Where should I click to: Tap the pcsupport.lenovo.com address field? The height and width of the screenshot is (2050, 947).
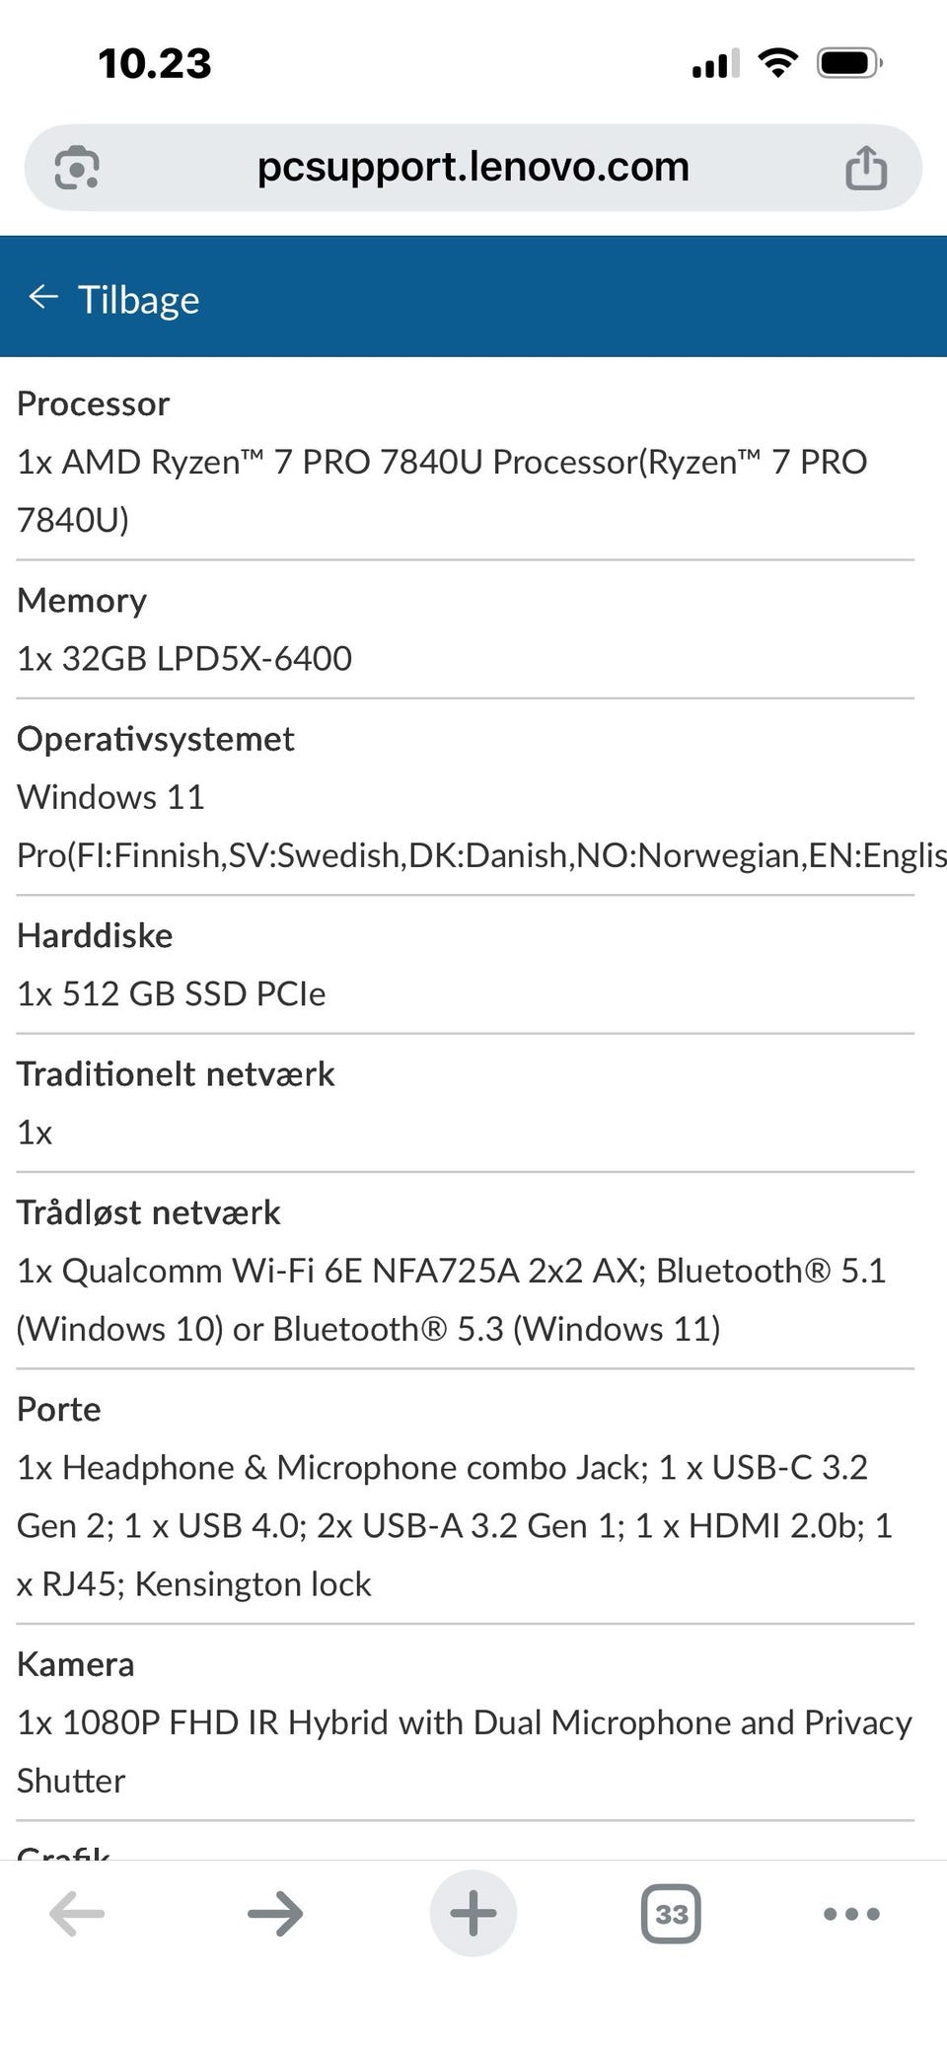473,168
